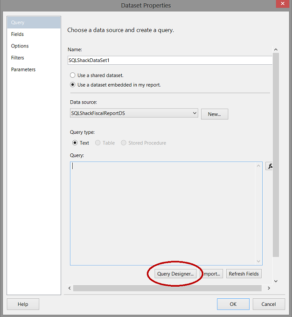292x317 pixels.
Task: Click the query box scroll-up arrow
Action: (258, 166)
